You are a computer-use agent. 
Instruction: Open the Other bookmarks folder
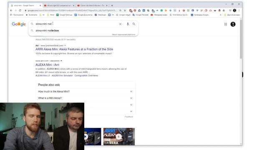tap(232, 15)
